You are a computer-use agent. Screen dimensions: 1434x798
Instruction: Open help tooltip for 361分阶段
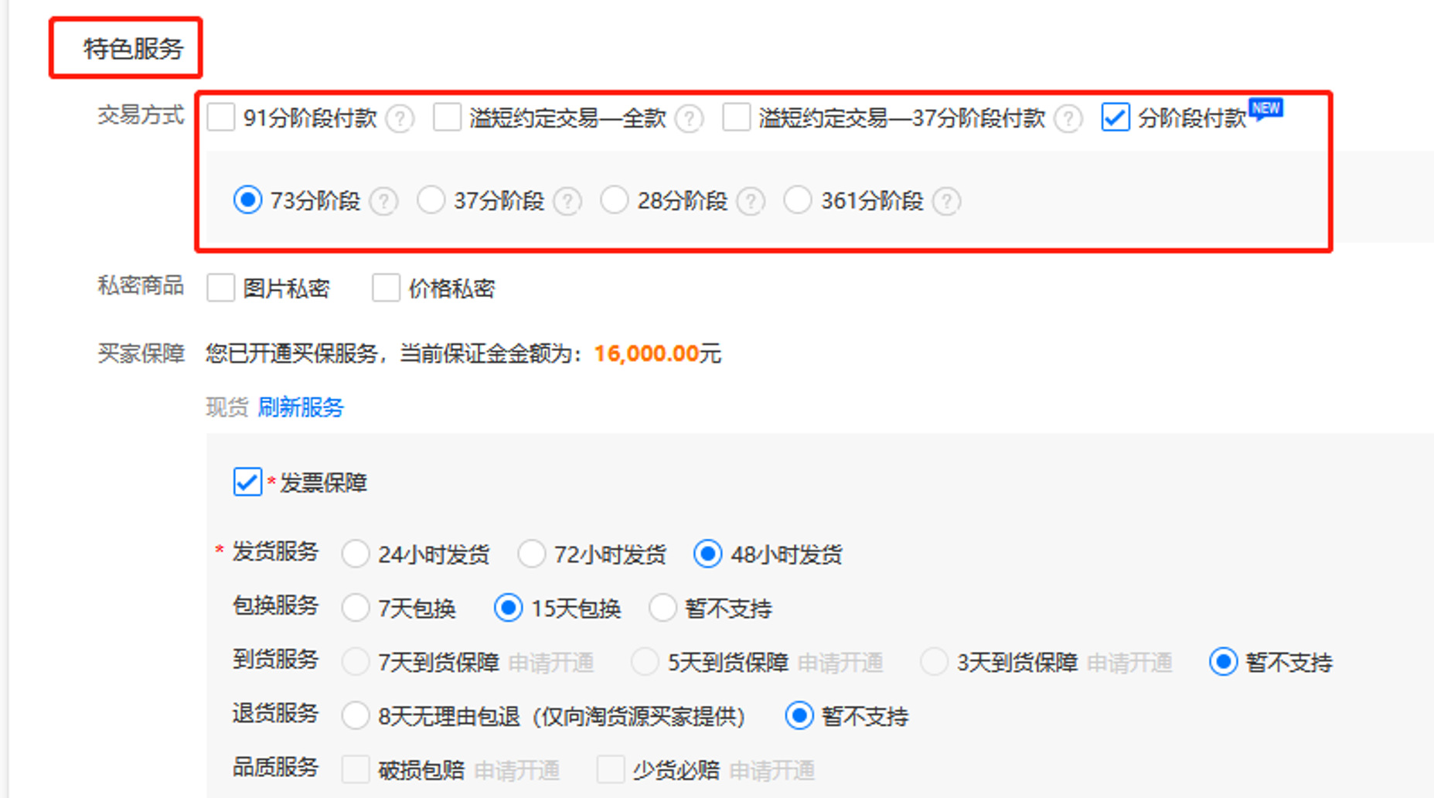pyautogui.click(x=947, y=201)
